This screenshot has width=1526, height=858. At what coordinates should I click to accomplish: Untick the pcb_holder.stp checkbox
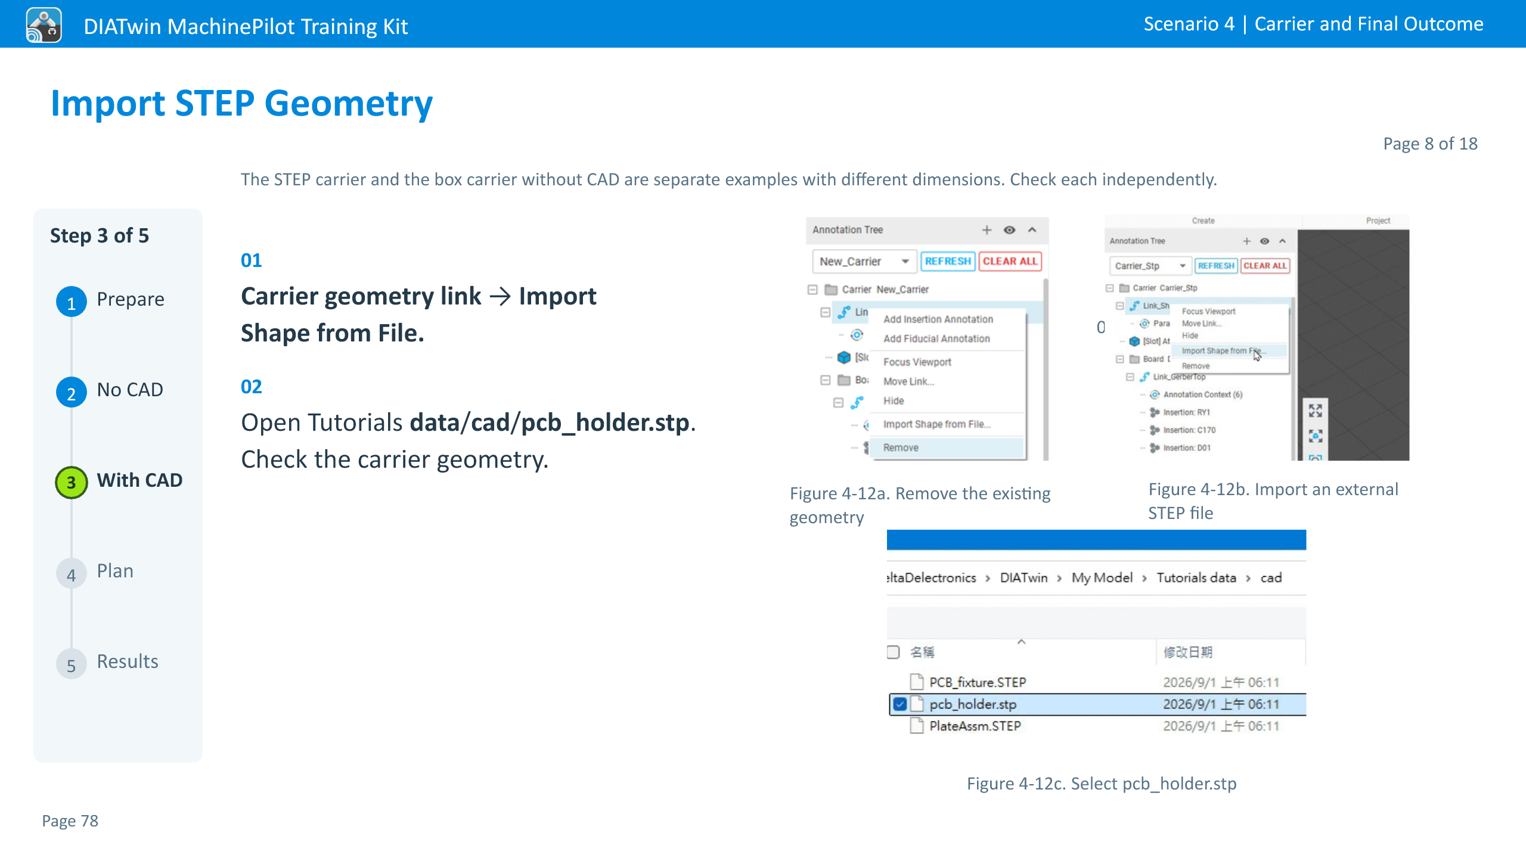pyautogui.click(x=900, y=704)
